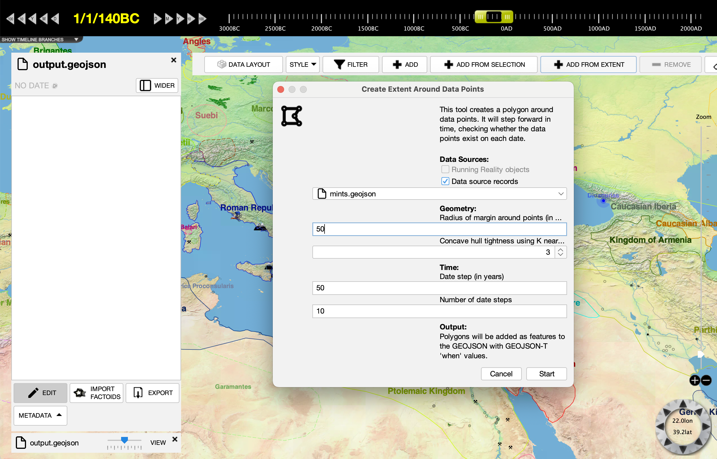Step back 100 years using timeline arrow
Viewport: 717px width, 459px height.
pos(10,19)
